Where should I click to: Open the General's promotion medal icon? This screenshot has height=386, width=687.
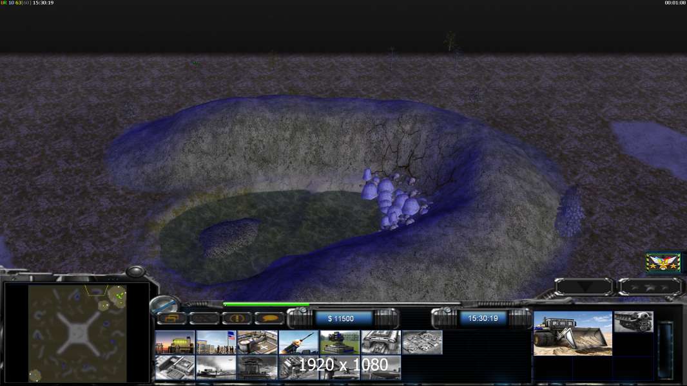(663, 262)
